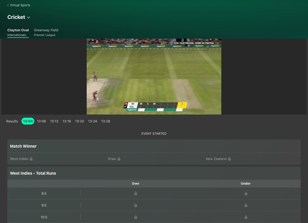The height and width of the screenshot is (223, 308).
Task: Click the lock icon on New Zealand odds
Action: [x=229, y=159]
